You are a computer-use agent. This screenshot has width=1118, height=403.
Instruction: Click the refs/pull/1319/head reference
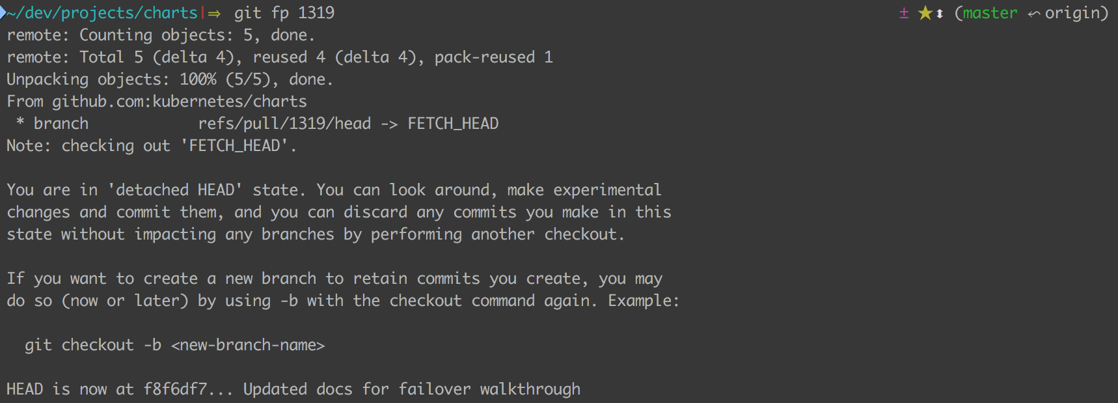[284, 124]
